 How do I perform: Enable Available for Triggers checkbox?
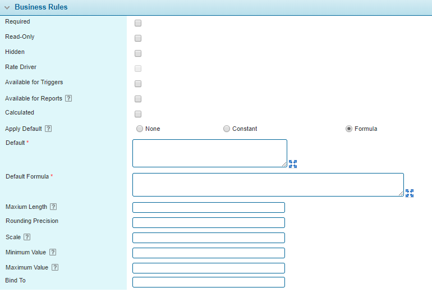click(x=138, y=84)
